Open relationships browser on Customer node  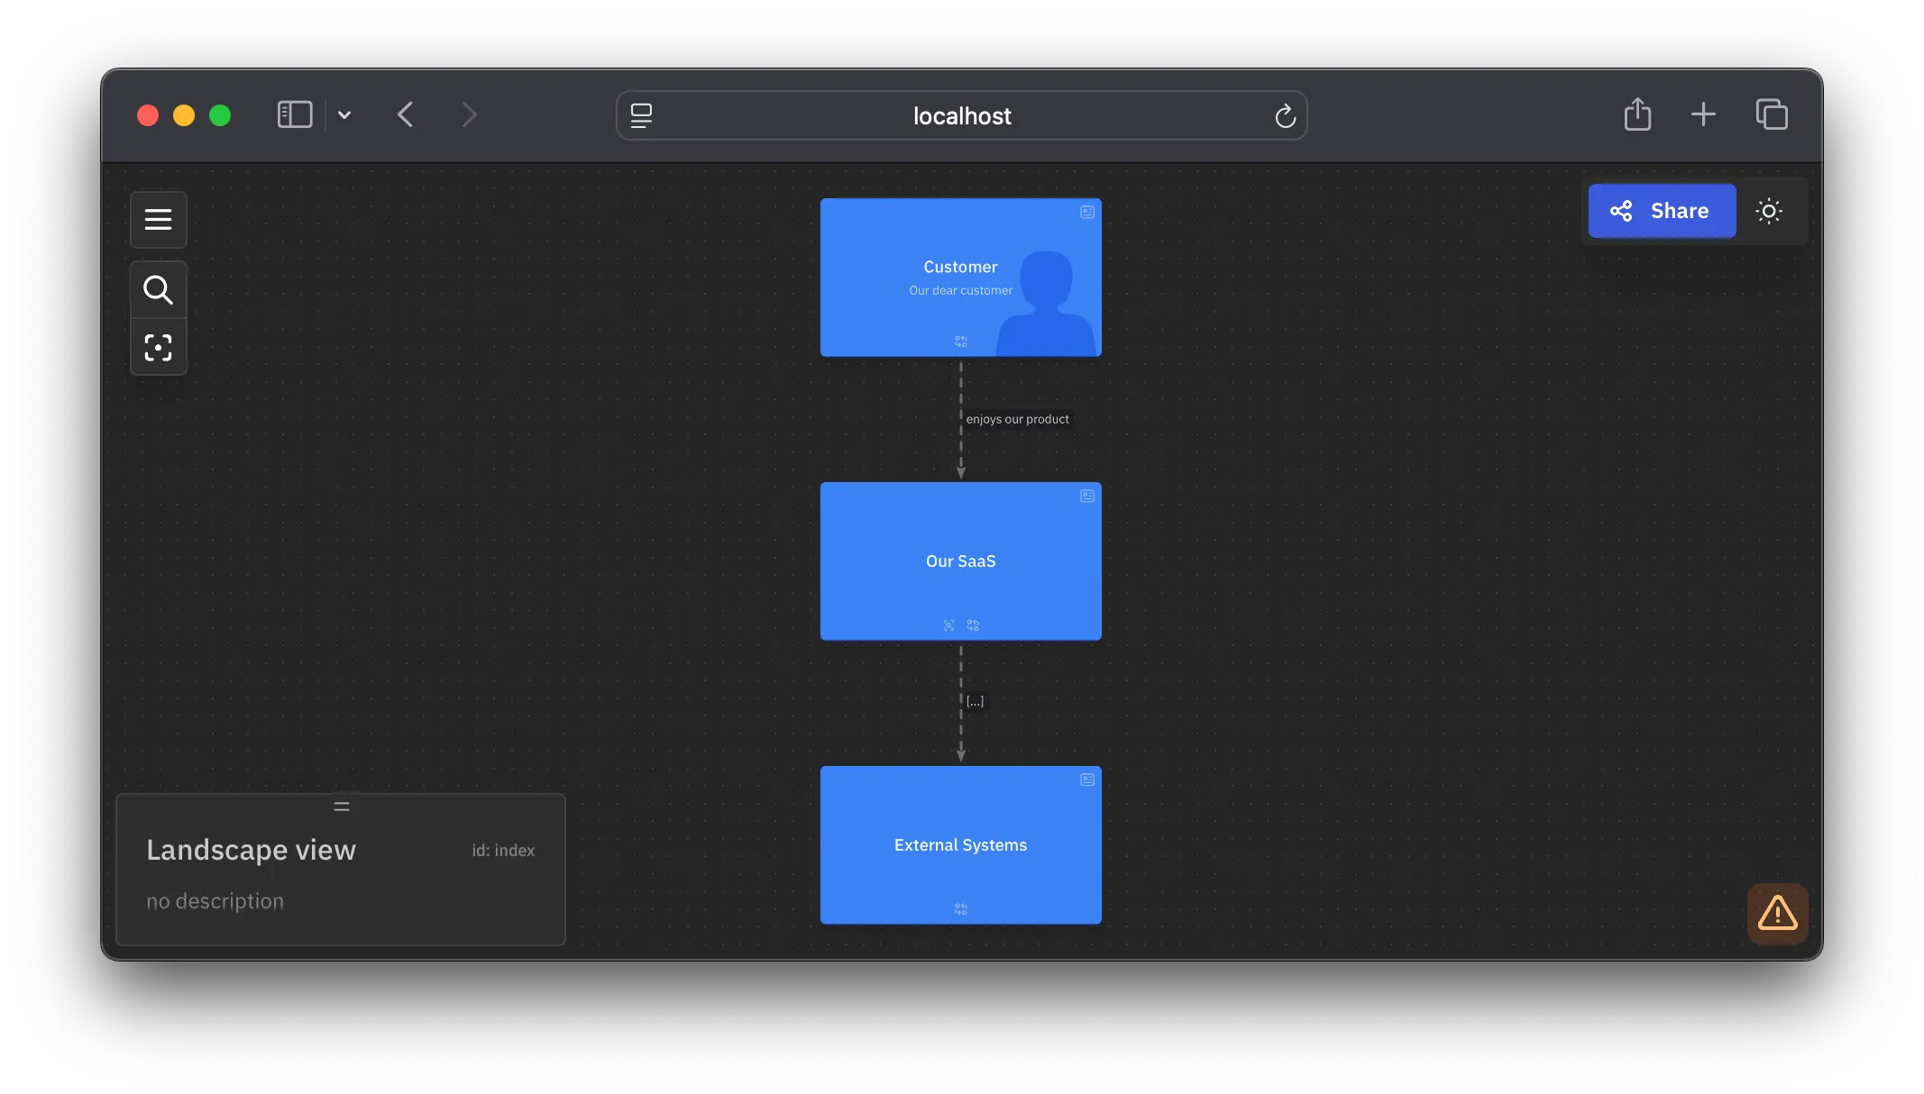tap(961, 342)
